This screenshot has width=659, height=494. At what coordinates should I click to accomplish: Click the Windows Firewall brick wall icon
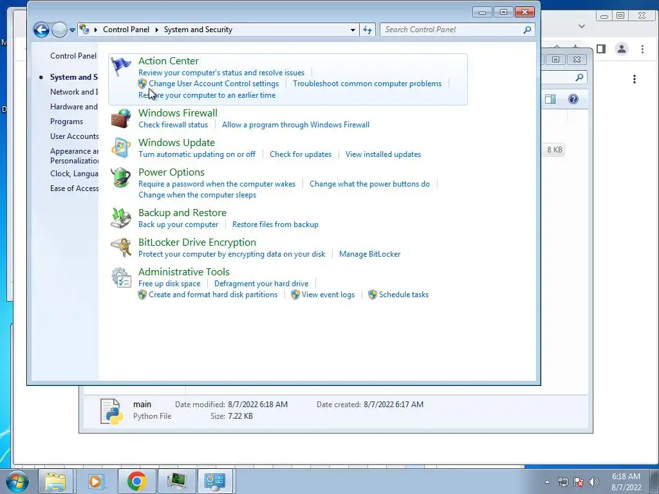[121, 118]
